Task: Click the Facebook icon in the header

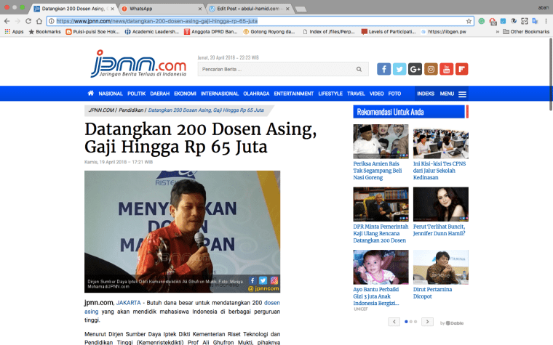Action: click(x=383, y=69)
